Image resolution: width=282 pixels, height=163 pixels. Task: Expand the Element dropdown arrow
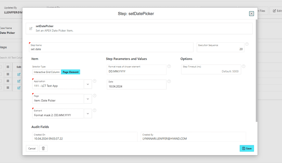tap(88, 114)
